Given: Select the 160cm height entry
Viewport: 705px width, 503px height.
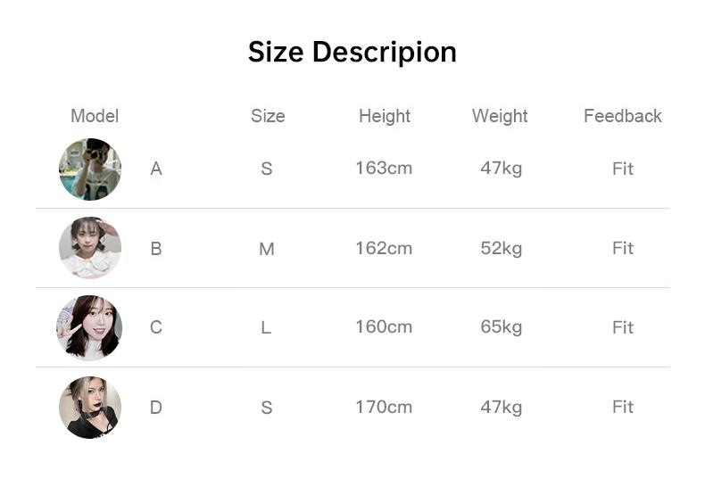Looking at the screenshot, I should (x=384, y=326).
